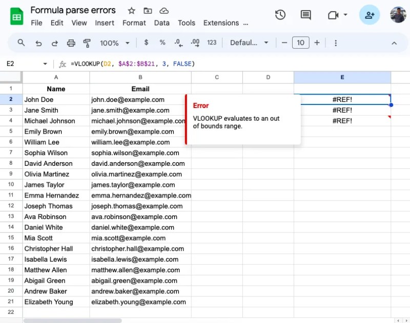
Task: Collapse the menus with the chevron
Action: pyautogui.click(x=394, y=43)
